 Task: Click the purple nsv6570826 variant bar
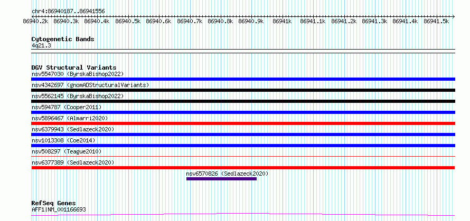click(x=221, y=179)
